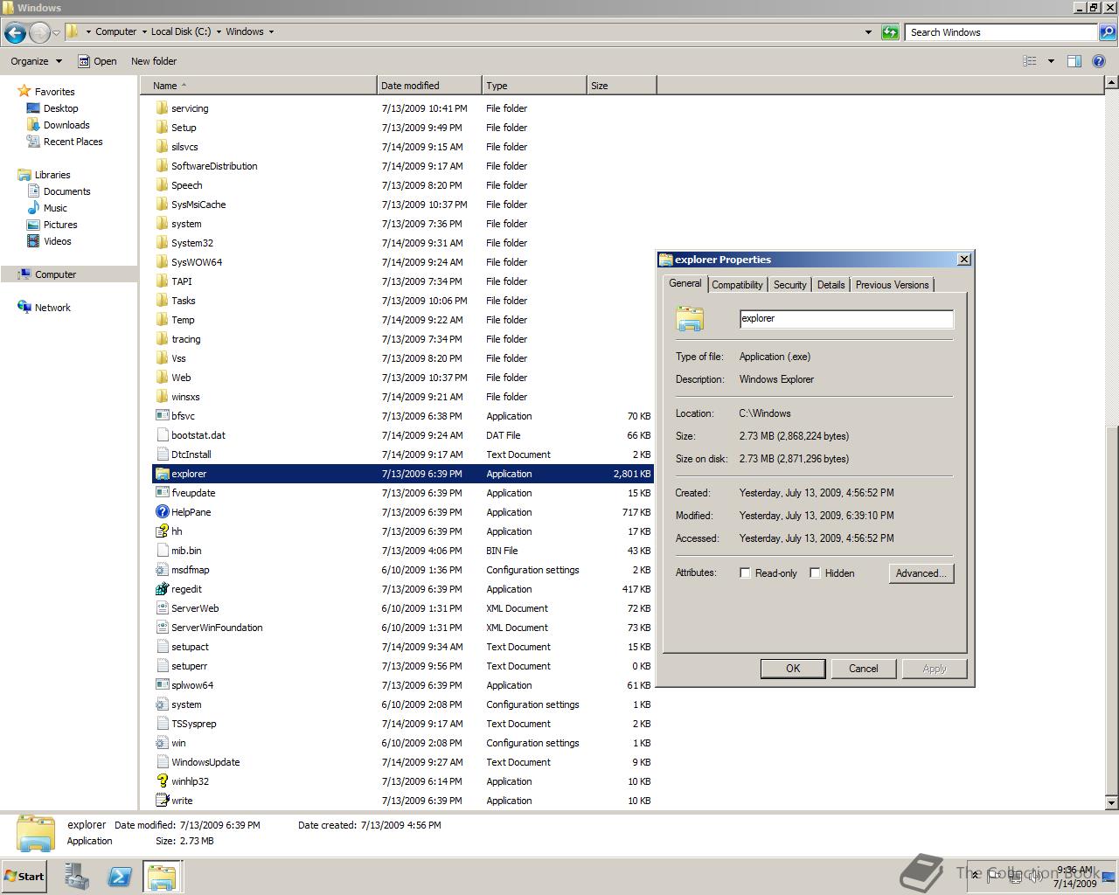The width and height of the screenshot is (1119, 895).
Task: Check the Read-only attribute checkbox
Action: pos(745,573)
